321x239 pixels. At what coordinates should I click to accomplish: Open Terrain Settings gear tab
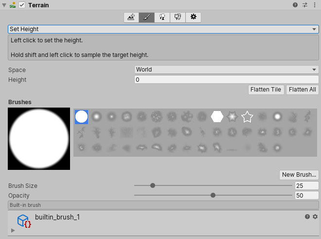(193, 18)
